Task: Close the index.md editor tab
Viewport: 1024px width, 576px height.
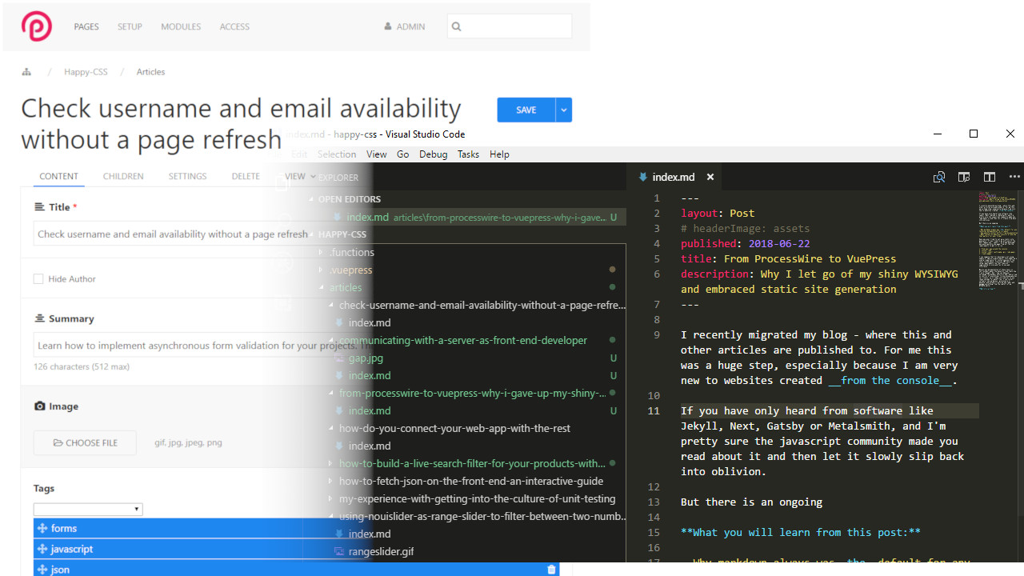Action: click(710, 177)
